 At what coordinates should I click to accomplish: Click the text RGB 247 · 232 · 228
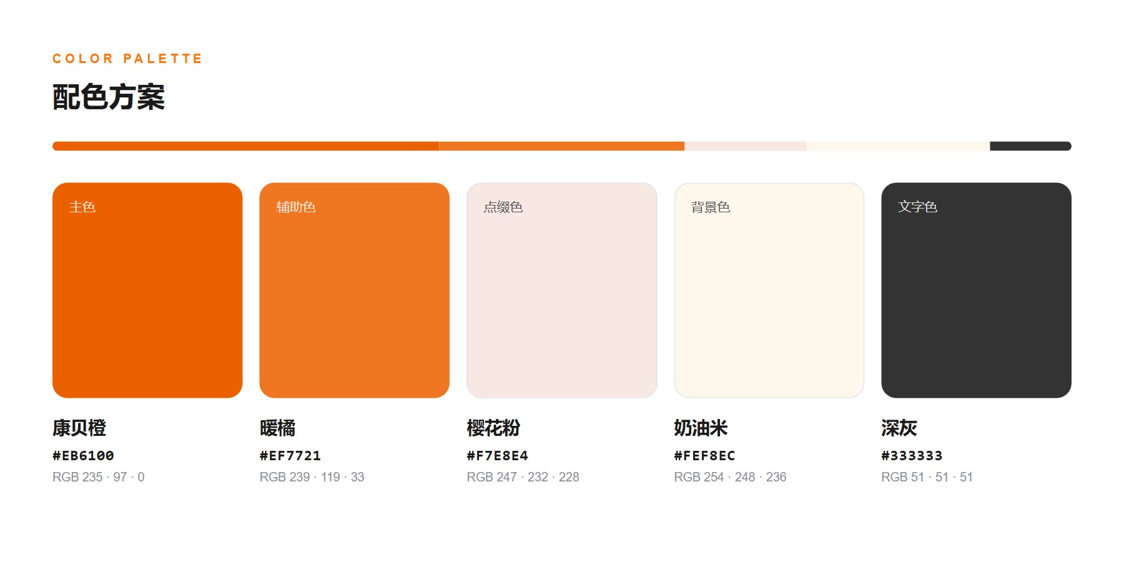(523, 477)
